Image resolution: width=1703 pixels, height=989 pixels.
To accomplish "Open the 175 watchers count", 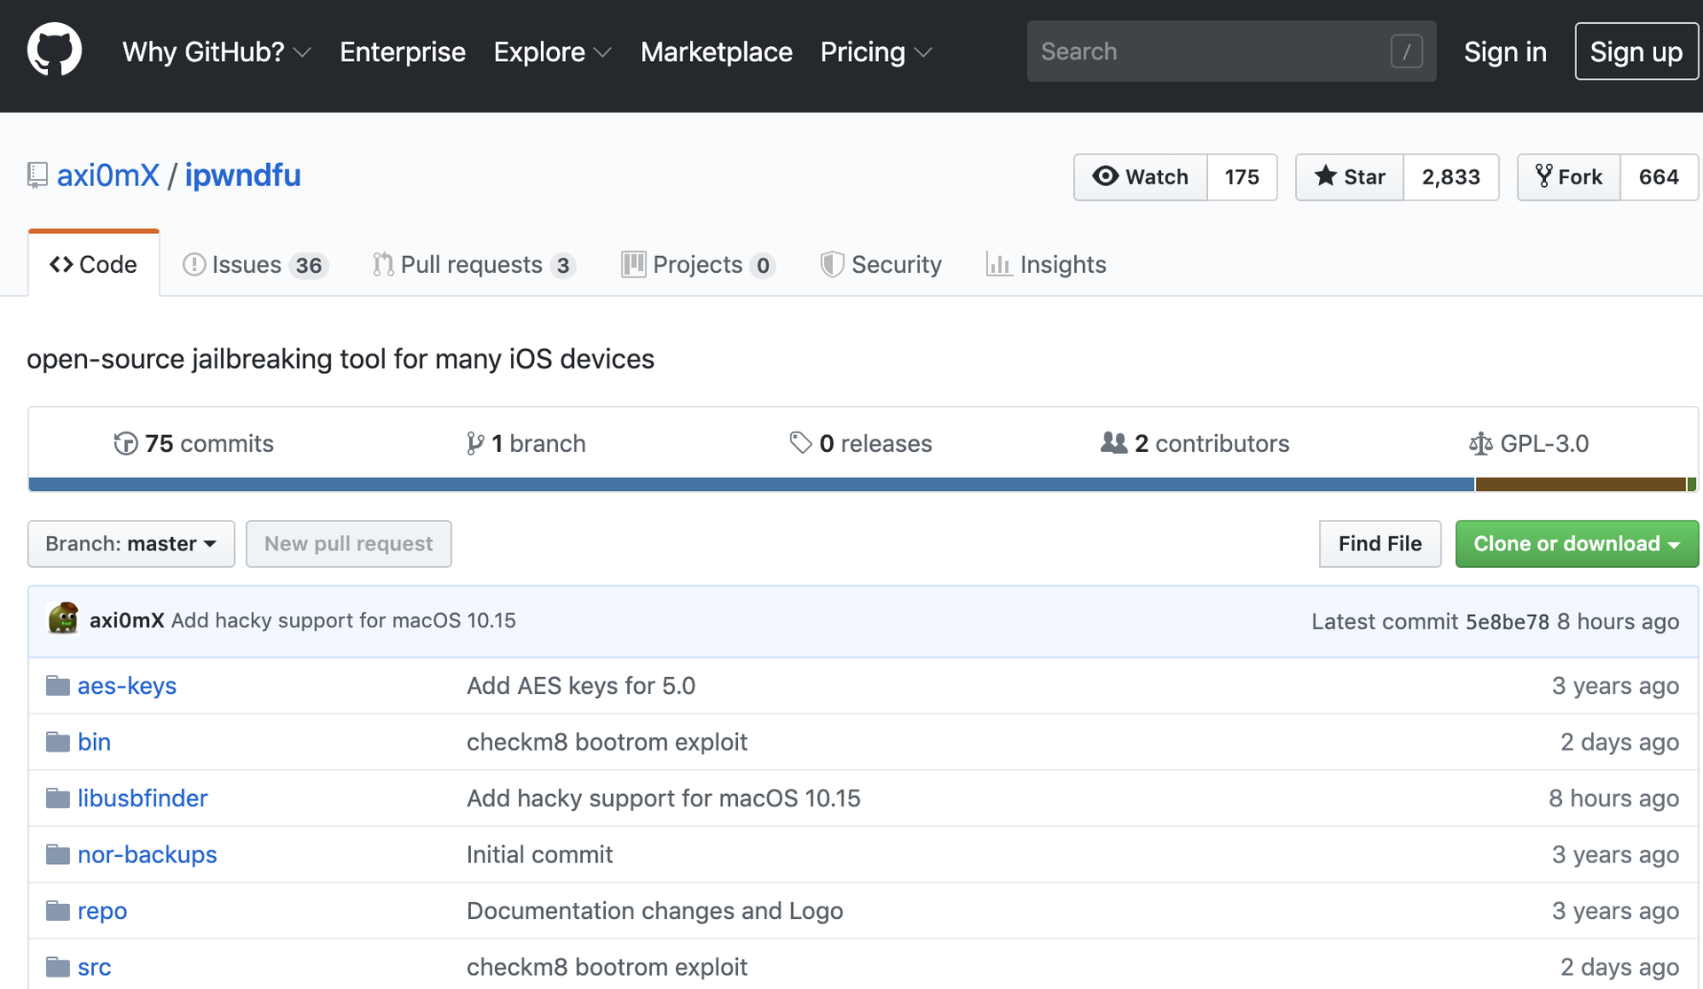I will 1242,176.
